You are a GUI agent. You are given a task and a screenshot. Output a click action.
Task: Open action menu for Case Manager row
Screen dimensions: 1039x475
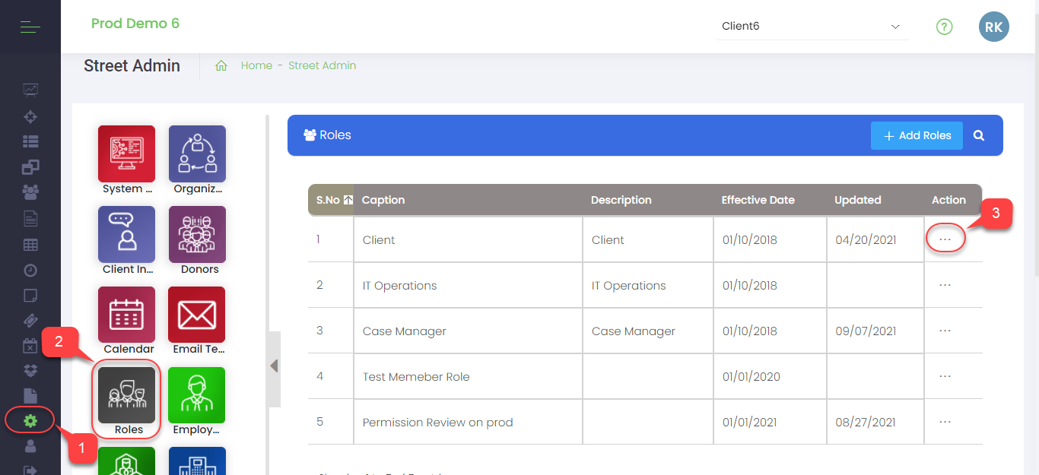pyautogui.click(x=945, y=331)
